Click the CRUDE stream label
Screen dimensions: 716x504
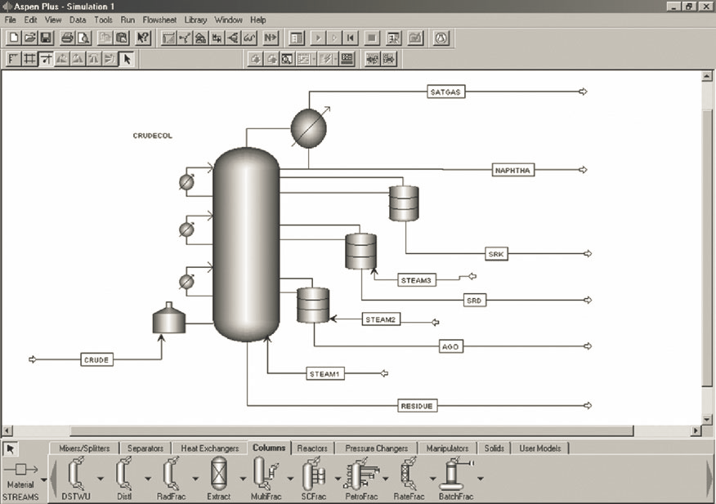tap(96, 359)
